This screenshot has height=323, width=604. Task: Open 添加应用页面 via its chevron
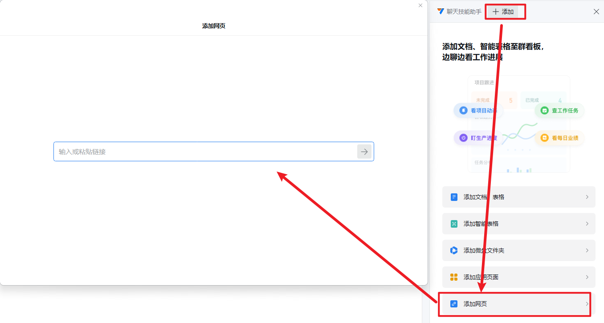[x=587, y=277]
